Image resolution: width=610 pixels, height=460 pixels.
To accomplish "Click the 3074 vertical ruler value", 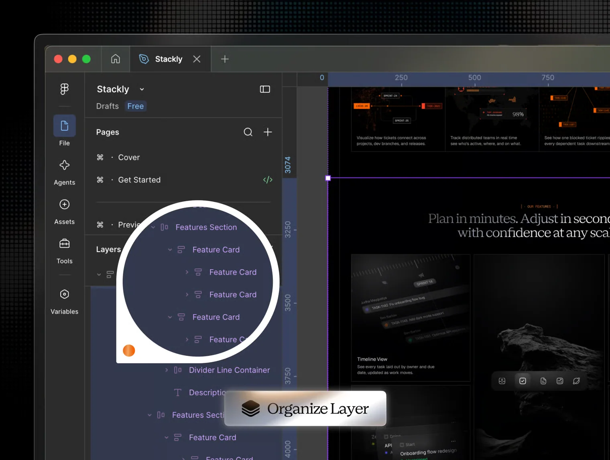I will click(287, 165).
